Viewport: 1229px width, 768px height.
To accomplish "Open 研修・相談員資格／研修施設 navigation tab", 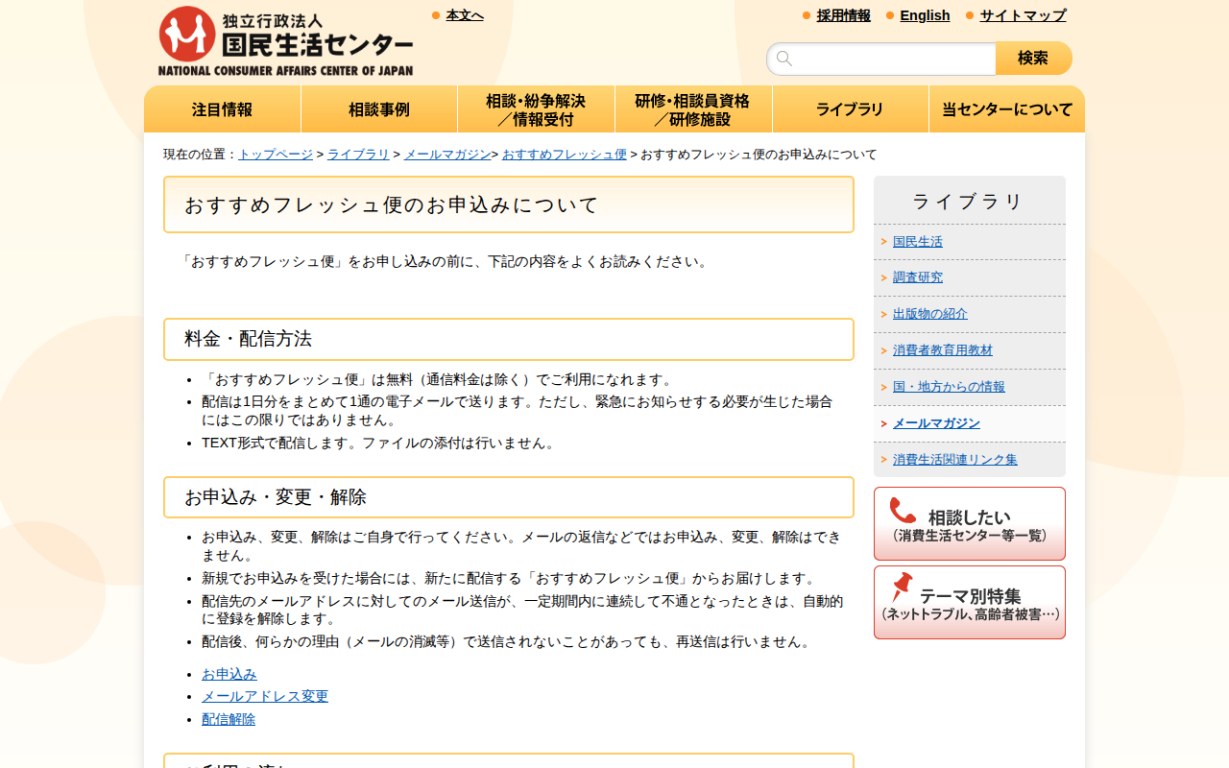I will 693,109.
